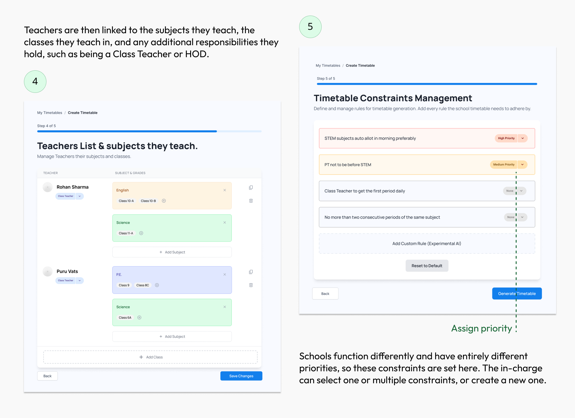This screenshot has width=575, height=418.
Task: Click Puru Vats' avatar
Action: click(48, 272)
